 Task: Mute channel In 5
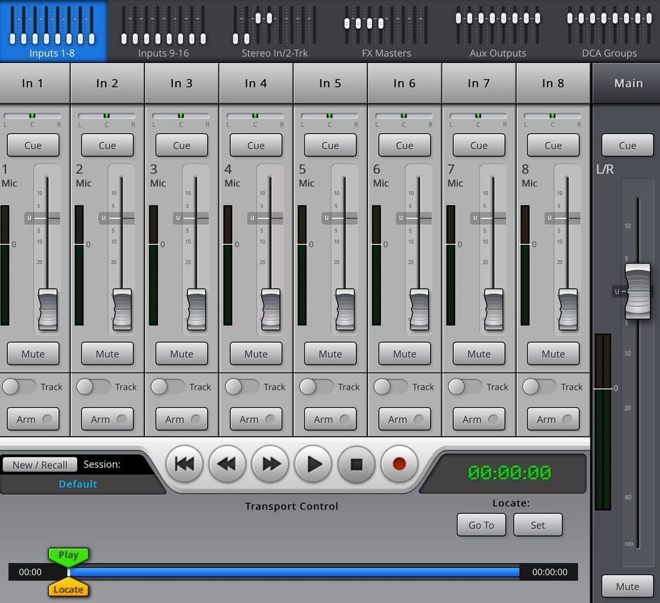[x=330, y=354]
